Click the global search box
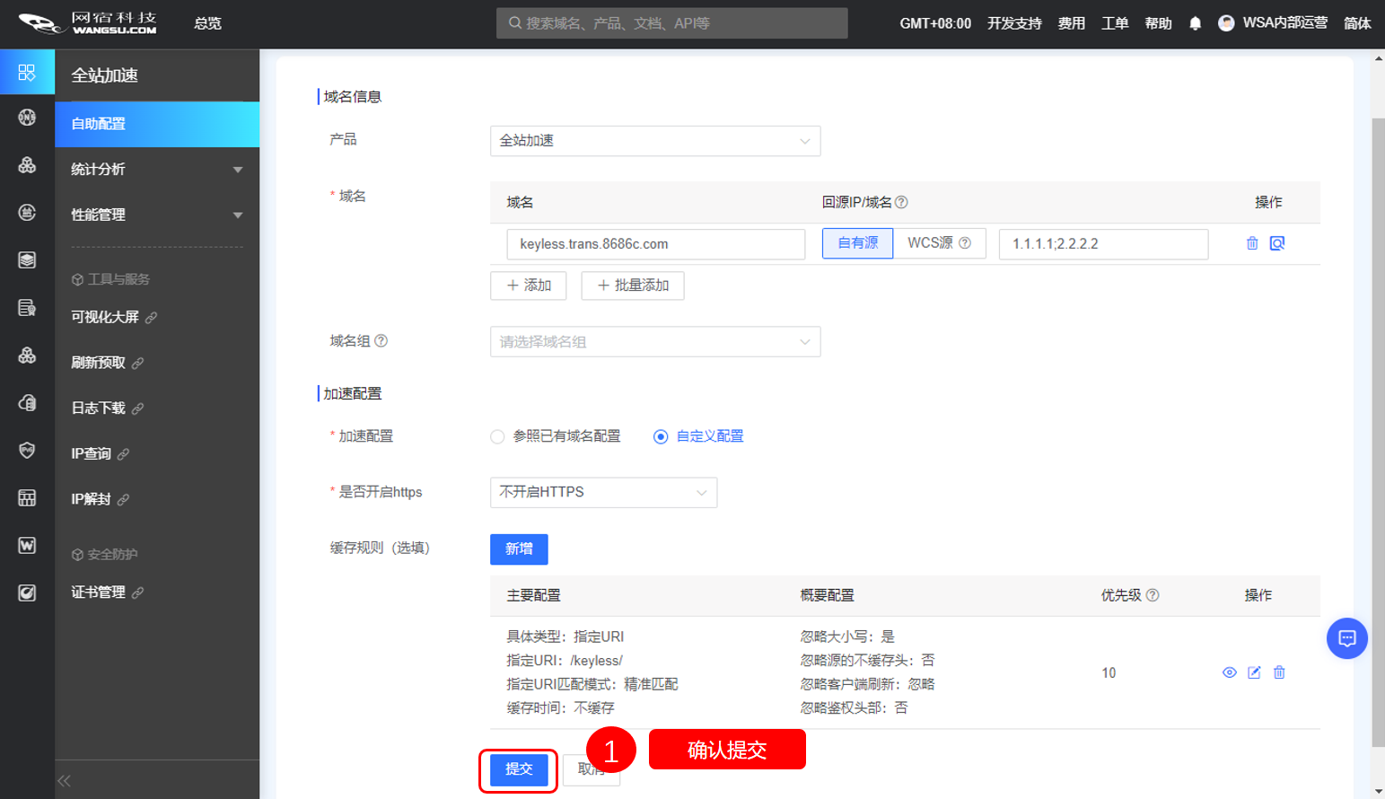Viewport: 1385px width, 799px height. click(x=671, y=23)
